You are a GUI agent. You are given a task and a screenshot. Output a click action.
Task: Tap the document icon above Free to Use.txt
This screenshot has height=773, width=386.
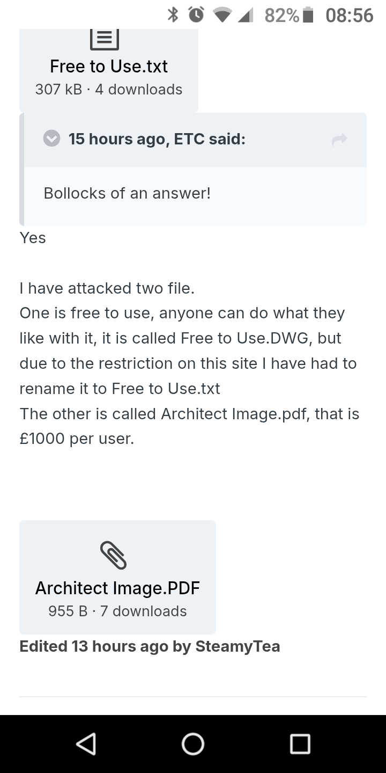tap(105, 39)
